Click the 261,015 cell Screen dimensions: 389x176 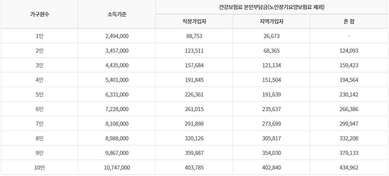tap(194, 109)
